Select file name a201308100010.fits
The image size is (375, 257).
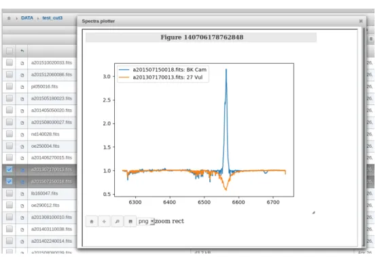point(52,217)
